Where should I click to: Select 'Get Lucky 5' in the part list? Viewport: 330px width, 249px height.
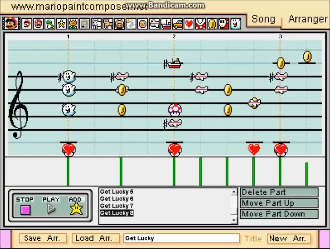click(116, 192)
